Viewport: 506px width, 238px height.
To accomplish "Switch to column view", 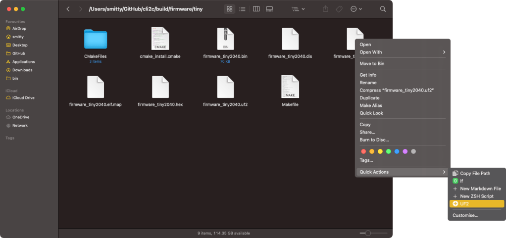I will (x=256, y=9).
